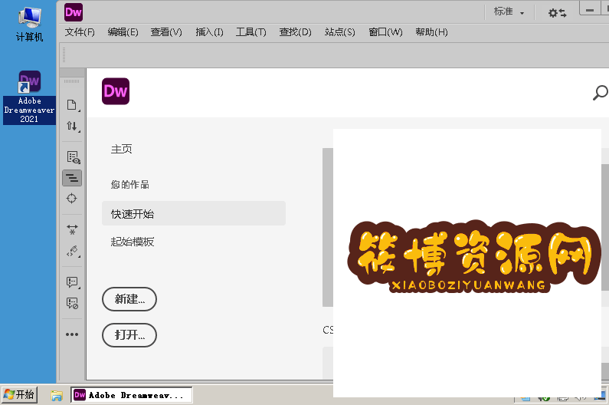
Task: Click the Dw logo on start screen
Action: pos(116,91)
